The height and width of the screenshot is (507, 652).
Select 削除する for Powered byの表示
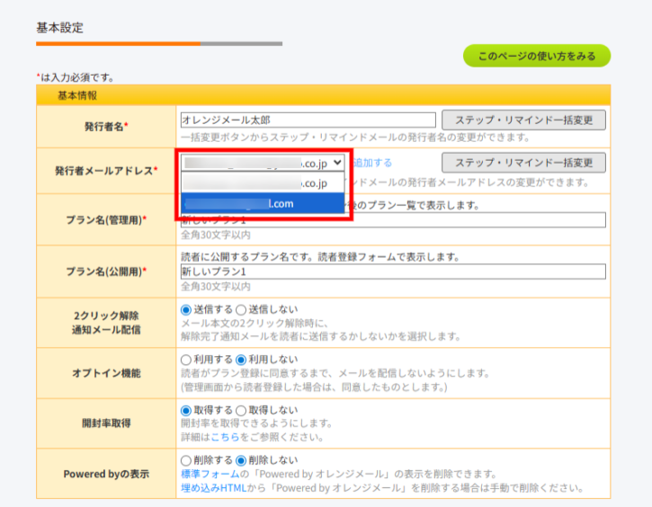point(186,460)
